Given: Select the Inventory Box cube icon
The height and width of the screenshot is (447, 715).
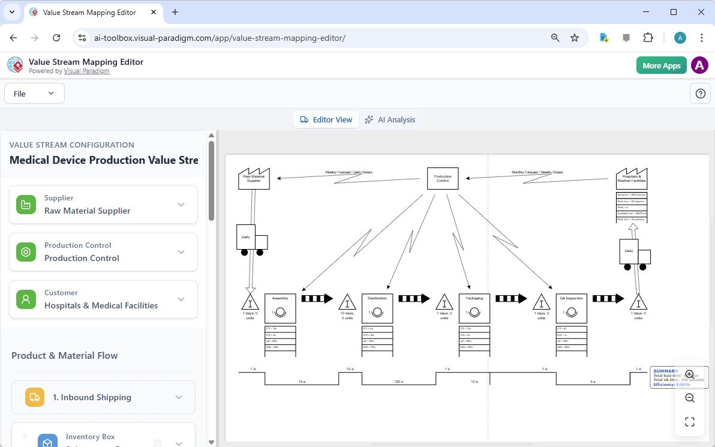Looking at the screenshot, I should [x=47, y=440].
